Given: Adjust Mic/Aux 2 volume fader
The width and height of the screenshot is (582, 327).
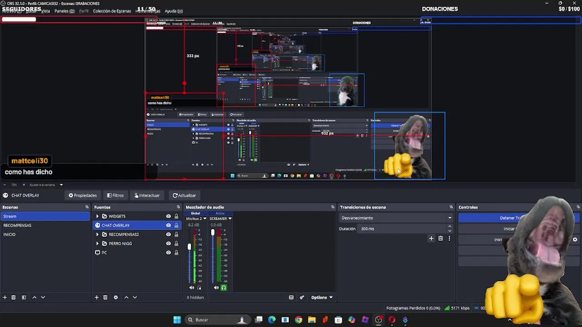Looking at the screenshot, I should click(190, 247).
